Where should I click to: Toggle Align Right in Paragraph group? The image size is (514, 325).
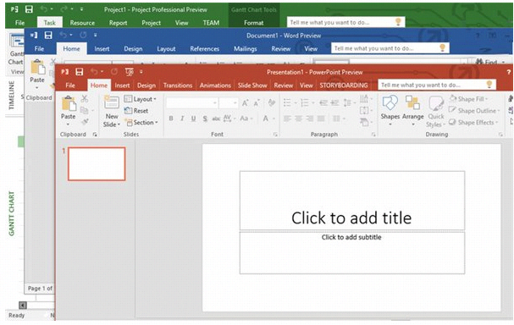tap(310, 118)
